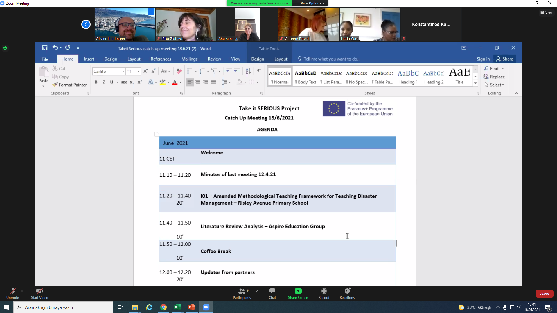This screenshot has width=557, height=313.
Task: Click the Record meeting icon
Action: (x=324, y=293)
